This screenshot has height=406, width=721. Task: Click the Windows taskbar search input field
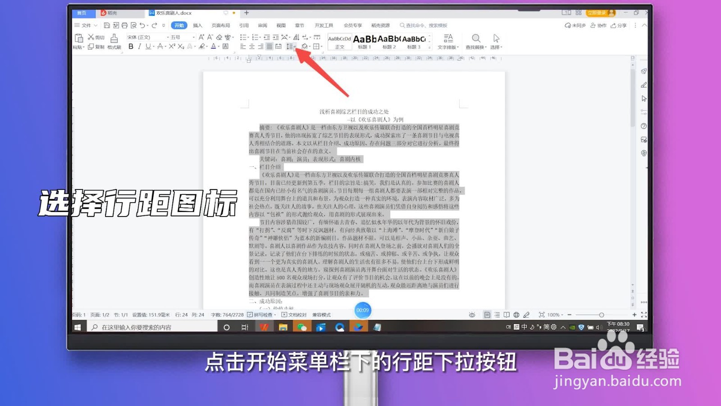[149, 328]
